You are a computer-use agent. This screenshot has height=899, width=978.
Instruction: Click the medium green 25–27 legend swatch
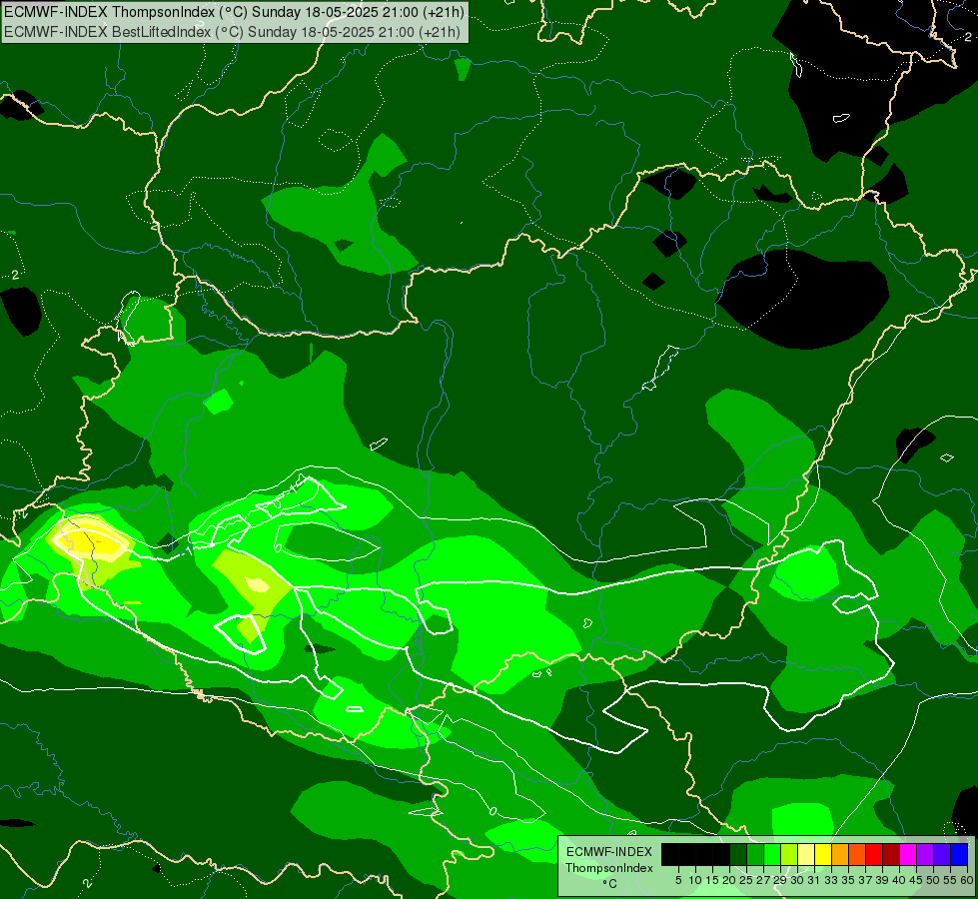(x=755, y=854)
